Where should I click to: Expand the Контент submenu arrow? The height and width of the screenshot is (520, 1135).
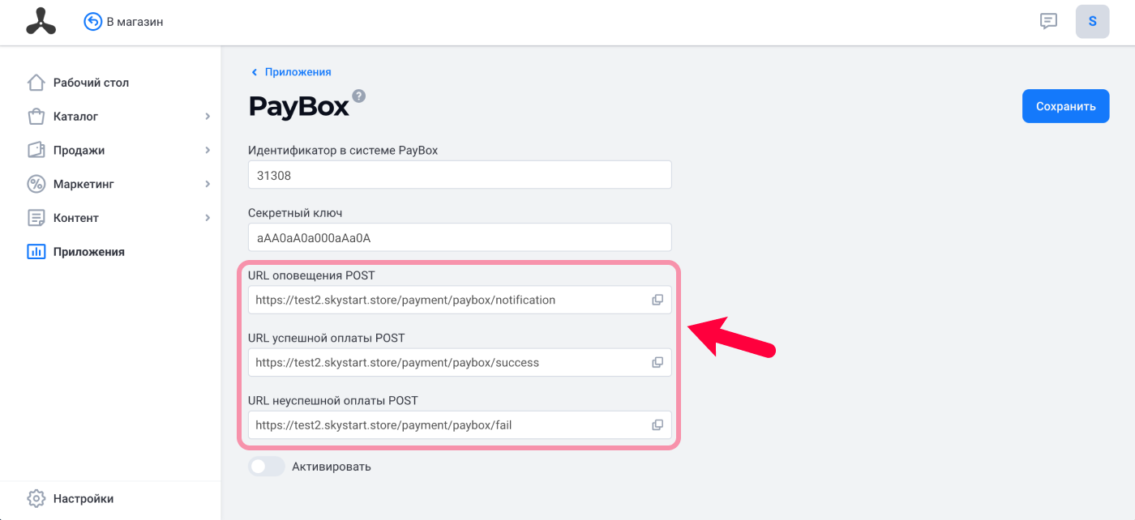208,218
